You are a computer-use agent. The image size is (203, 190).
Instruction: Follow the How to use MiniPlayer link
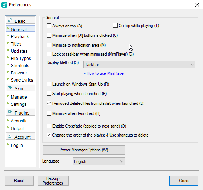click(x=104, y=73)
